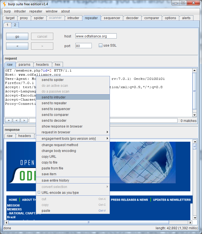Open the intruder menu in menu bar

20,11
